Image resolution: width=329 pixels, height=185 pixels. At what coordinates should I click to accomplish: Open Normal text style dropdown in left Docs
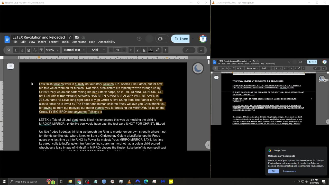[x=74, y=50]
